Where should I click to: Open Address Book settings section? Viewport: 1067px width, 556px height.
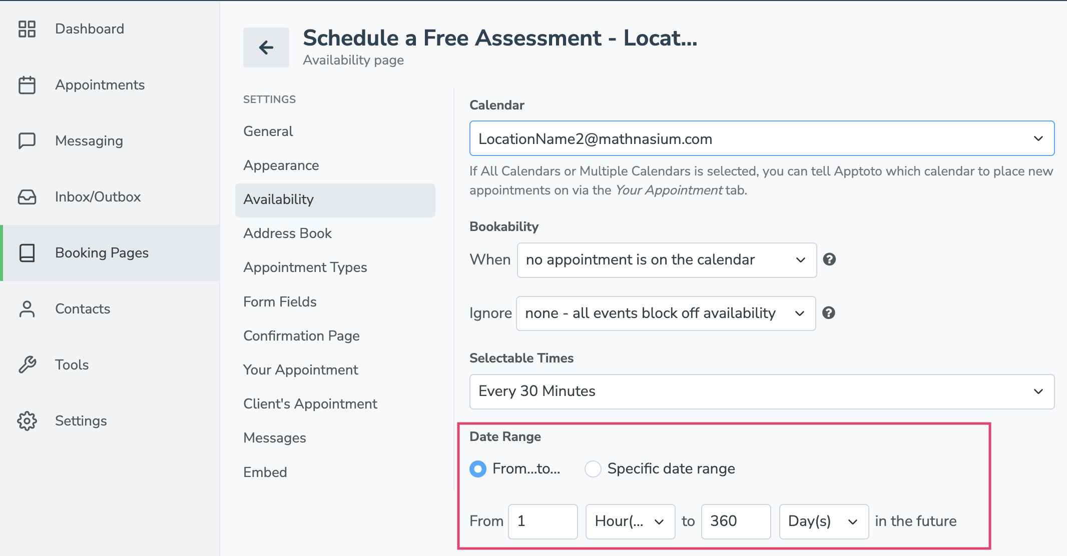coord(335,233)
